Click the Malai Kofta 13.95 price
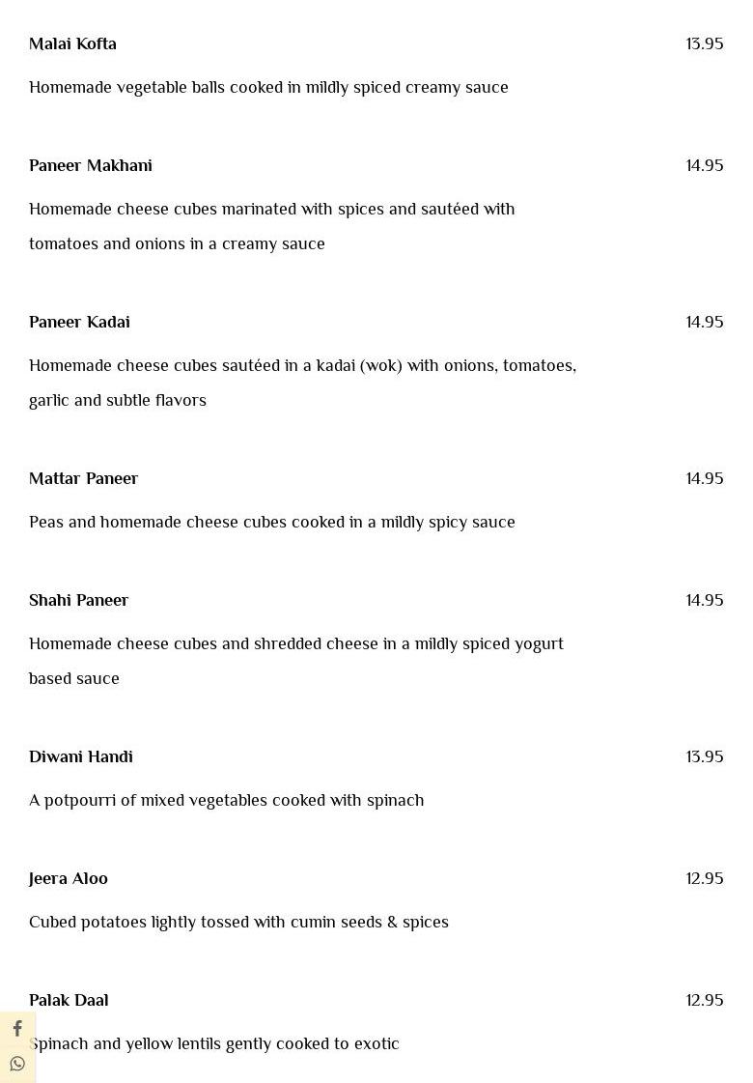 coord(704,44)
